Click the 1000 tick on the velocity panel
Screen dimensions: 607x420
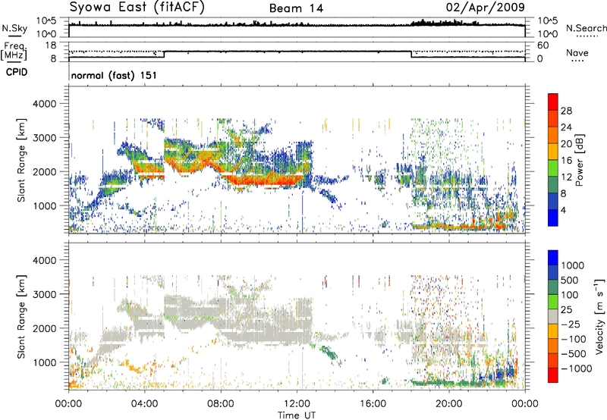pyautogui.click(x=46, y=362)
